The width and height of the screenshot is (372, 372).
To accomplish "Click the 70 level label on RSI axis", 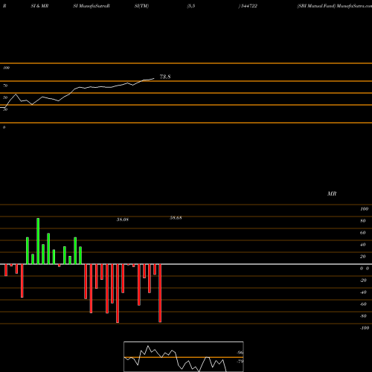I will 5,86.
